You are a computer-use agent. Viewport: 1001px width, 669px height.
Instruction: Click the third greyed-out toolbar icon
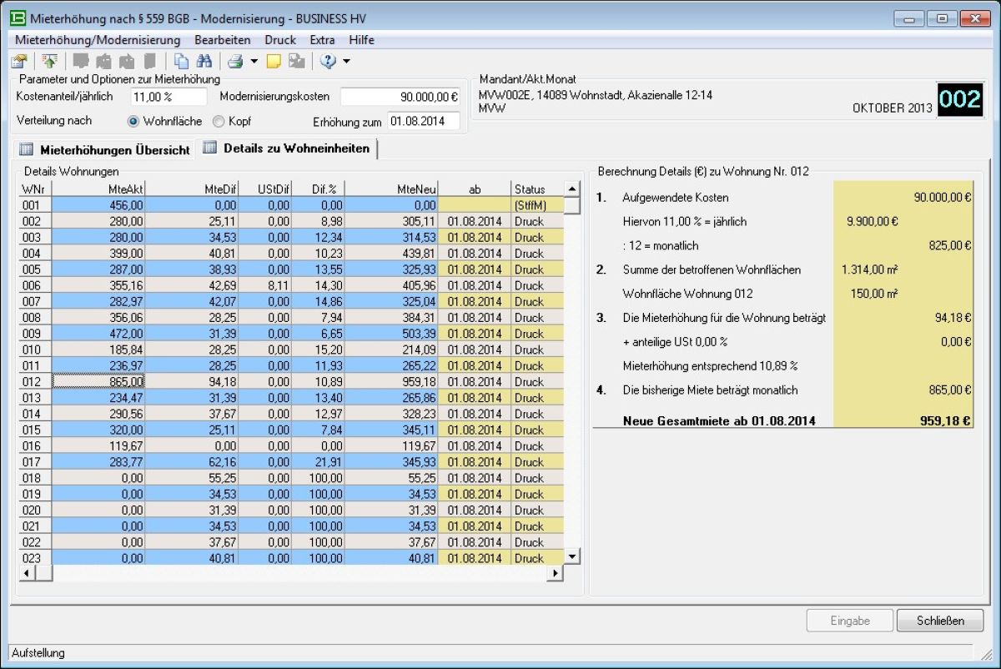point(127,61)
